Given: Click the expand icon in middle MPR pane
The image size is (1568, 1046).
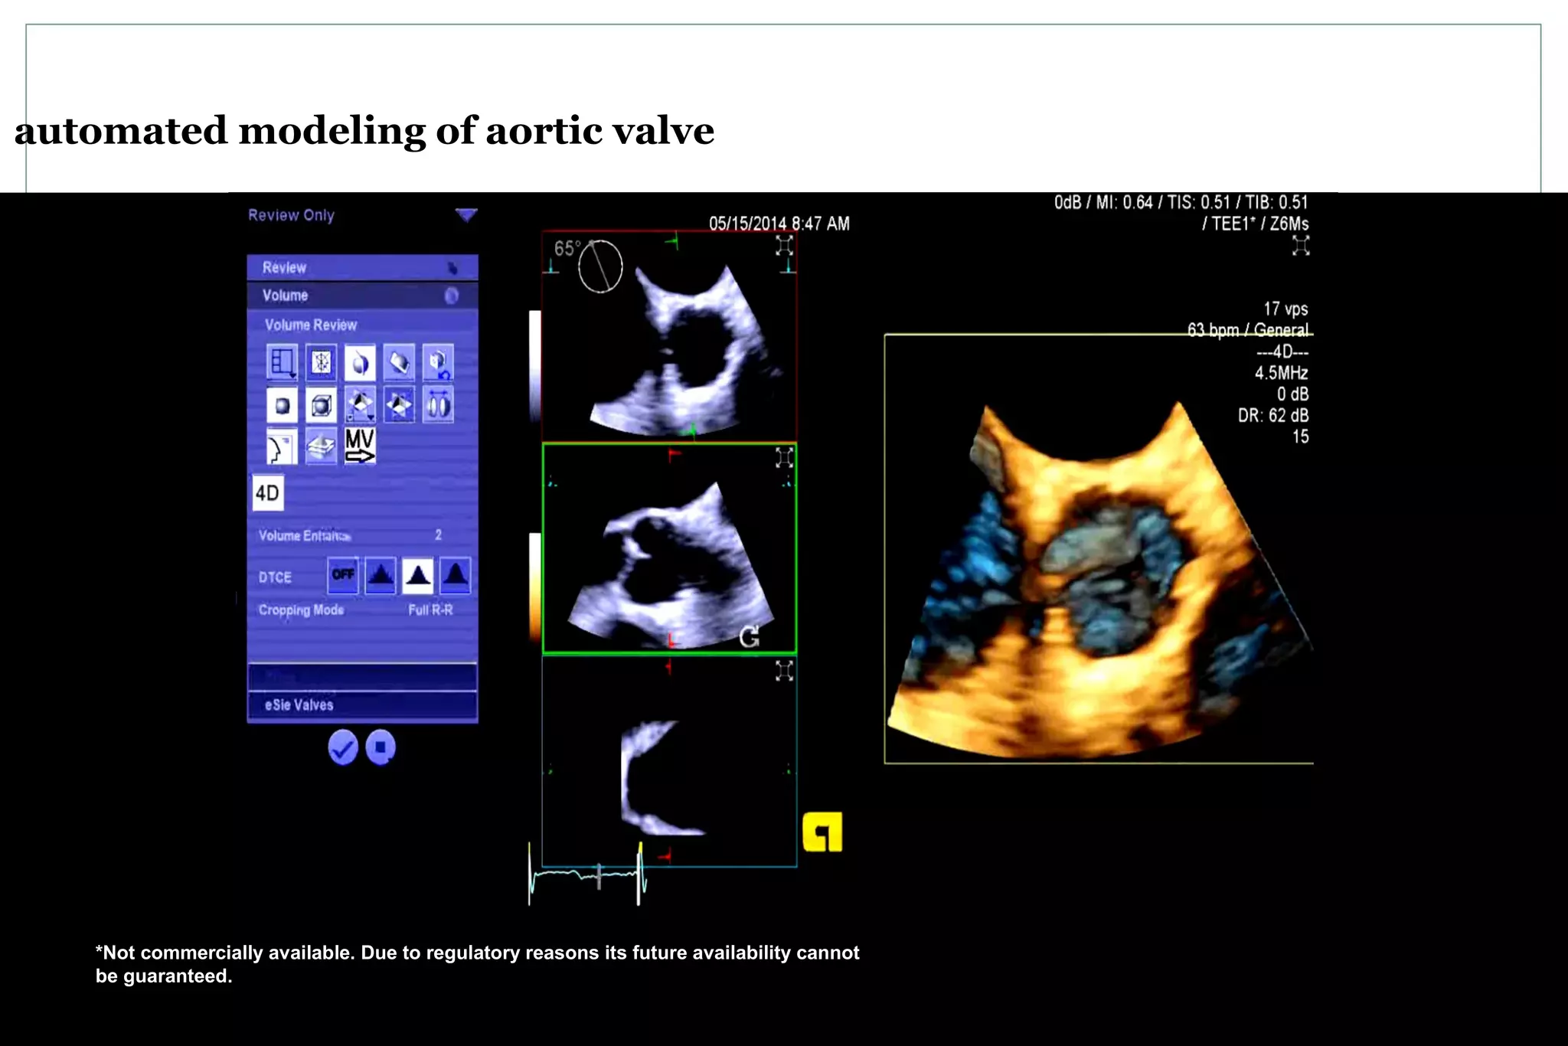Looking at the screenshot, I should (784, 458).
